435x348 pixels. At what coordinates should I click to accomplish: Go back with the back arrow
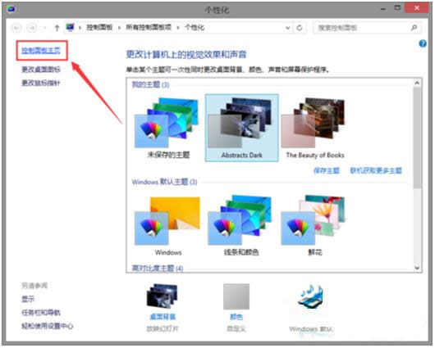tap(16, 28)
